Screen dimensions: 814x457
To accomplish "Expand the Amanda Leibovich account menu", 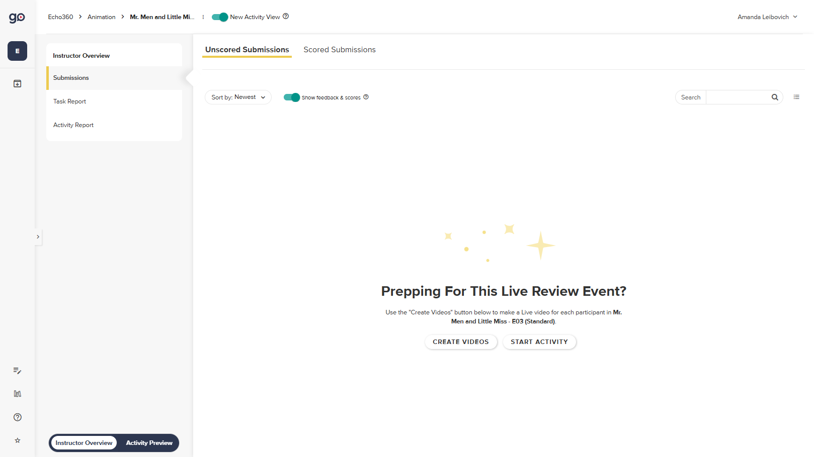I will pos(767,17).
